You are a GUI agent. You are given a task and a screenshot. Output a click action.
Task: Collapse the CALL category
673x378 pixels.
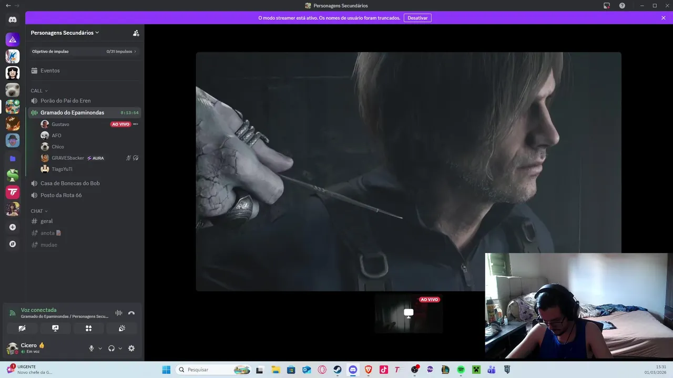pyautogui.click(x=39, y=91)
